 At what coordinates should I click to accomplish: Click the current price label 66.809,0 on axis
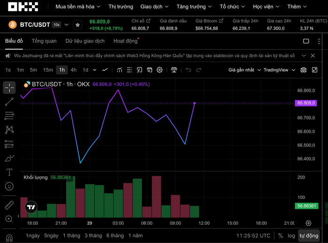coord(306,103)
